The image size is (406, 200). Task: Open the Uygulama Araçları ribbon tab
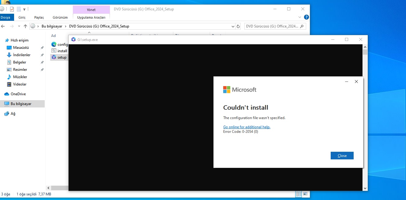91,17
